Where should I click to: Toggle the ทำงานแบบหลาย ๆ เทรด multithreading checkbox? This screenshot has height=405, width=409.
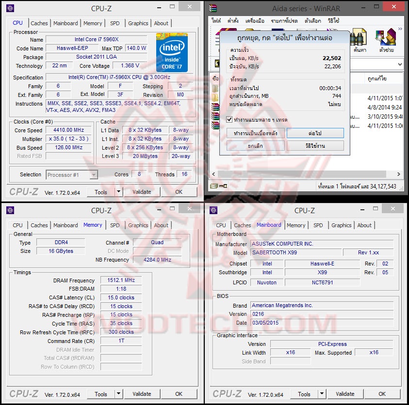229,120
